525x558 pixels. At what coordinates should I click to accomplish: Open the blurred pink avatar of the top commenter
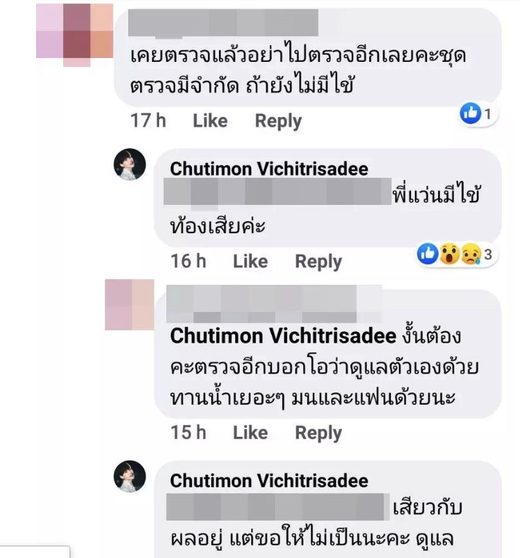click(x=75, y=35)
